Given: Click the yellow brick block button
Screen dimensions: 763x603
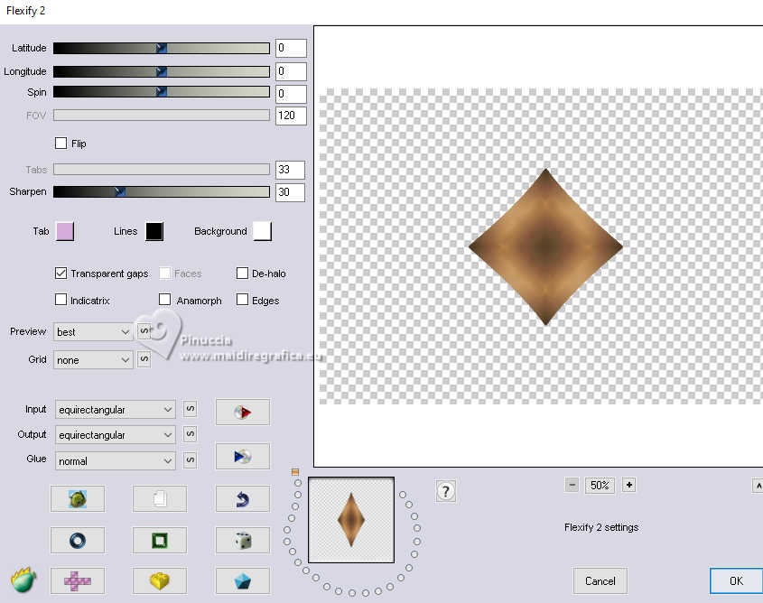Looking at the screenshot, I should [160, 580].
